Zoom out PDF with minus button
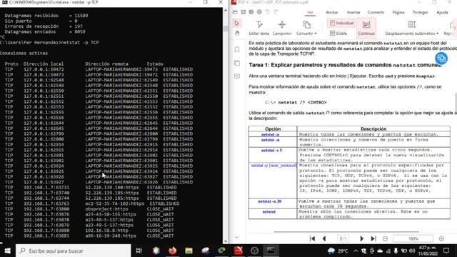The width and height of the screenshot is (457, 257). coord(385,238)
